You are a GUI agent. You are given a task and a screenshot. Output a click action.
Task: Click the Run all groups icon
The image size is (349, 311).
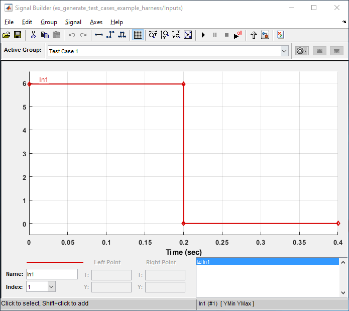pos(238,35)
